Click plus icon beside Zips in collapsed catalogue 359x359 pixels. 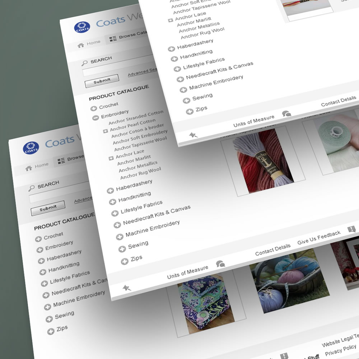tap(51, 332)
